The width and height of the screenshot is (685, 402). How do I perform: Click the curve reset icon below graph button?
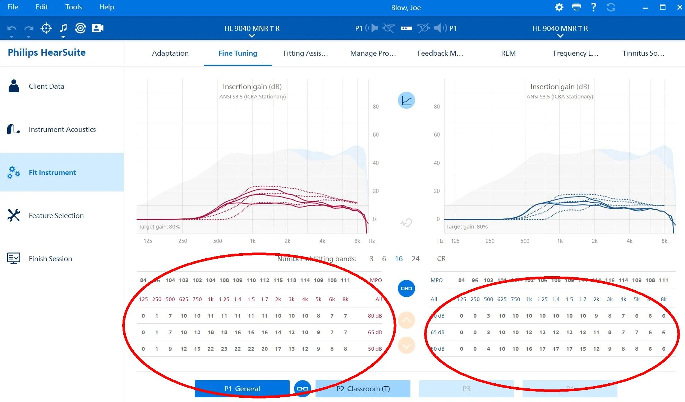(x=406, y=223)
